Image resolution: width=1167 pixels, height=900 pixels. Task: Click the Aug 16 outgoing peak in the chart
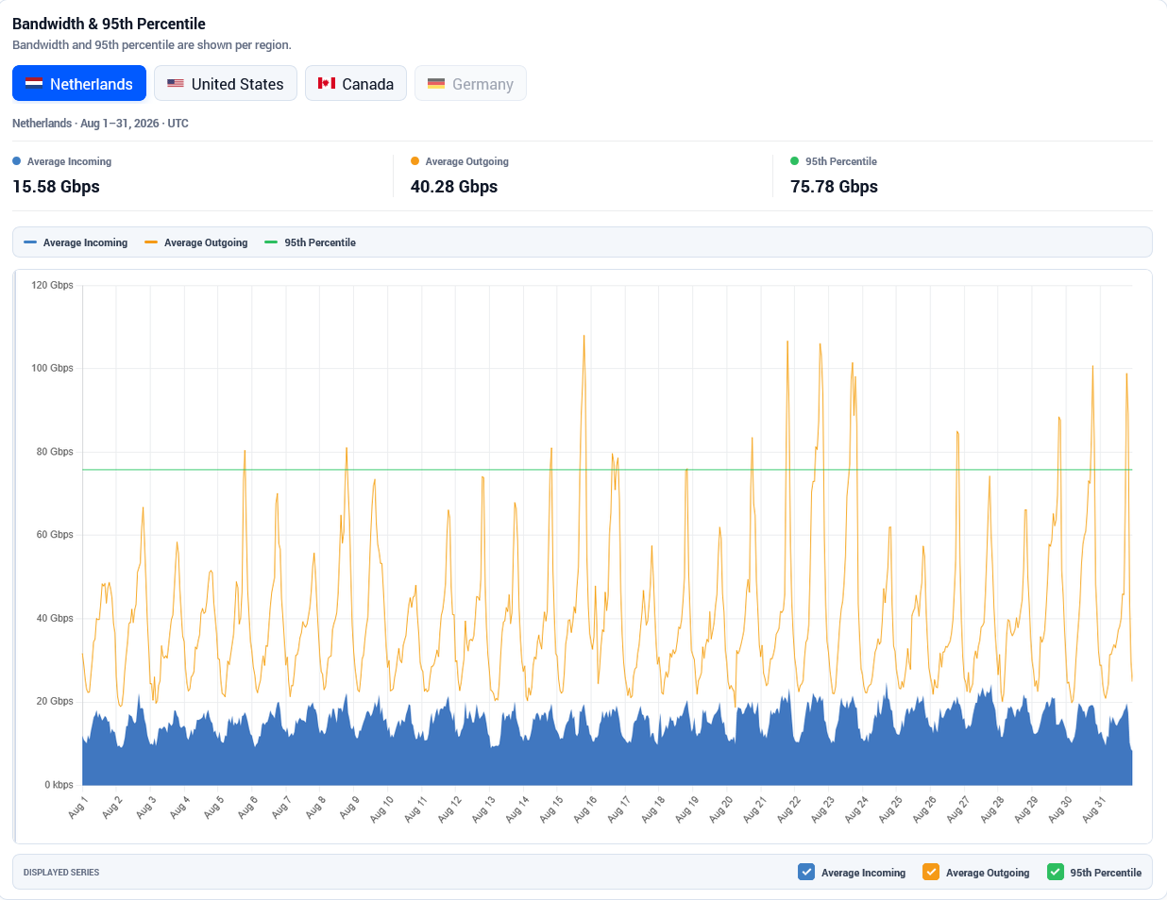pos(583,337)
